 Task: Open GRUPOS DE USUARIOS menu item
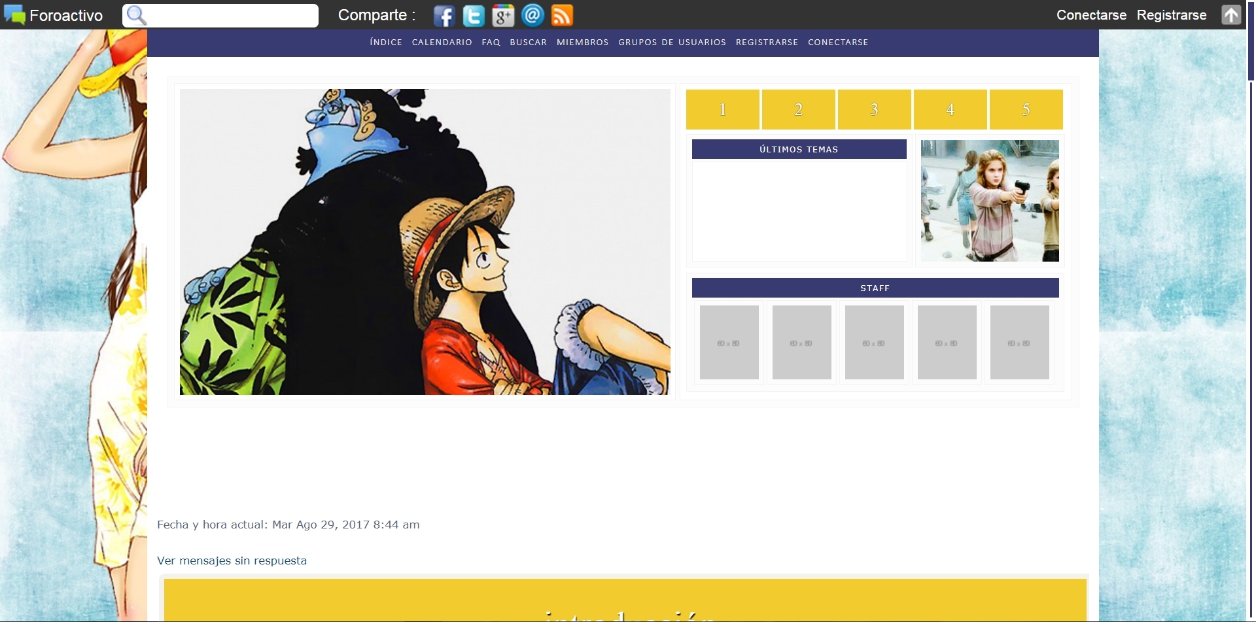coord(672,42)
